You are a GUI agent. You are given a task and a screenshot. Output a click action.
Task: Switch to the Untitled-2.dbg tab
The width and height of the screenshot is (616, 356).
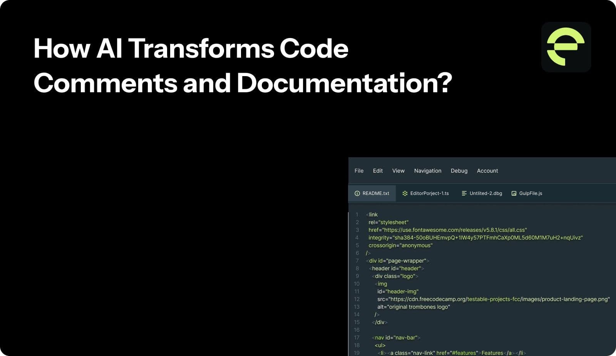point(482,193)
